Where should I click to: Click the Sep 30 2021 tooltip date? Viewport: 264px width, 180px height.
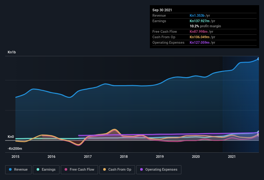(162, 10)
